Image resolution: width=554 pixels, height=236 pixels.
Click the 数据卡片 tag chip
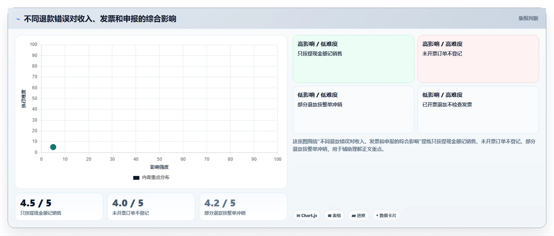(x=386, y=215)
